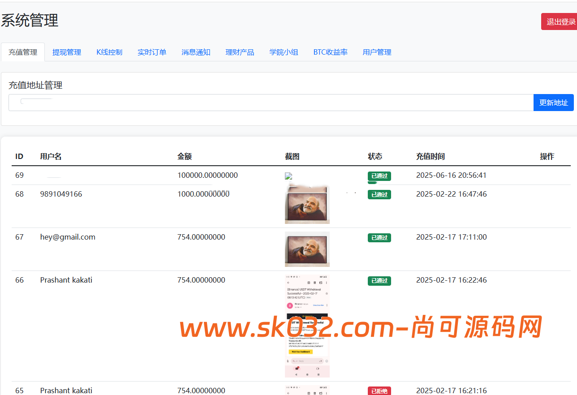Switch to 理财产品 tab
Screen dimensions: 577x395
click(240, 52)
